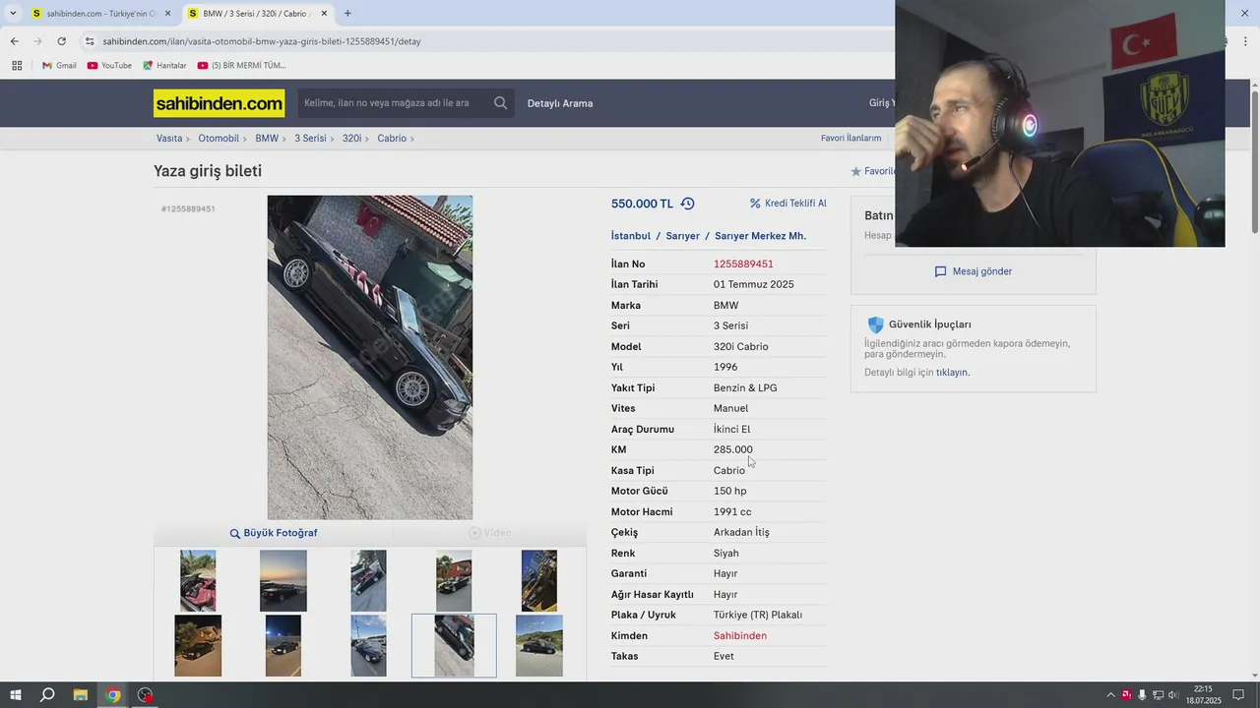Viewport: 1260px width, 708px height.
Task: Select the red interior photo thumbnail
Action: point(198,580)
